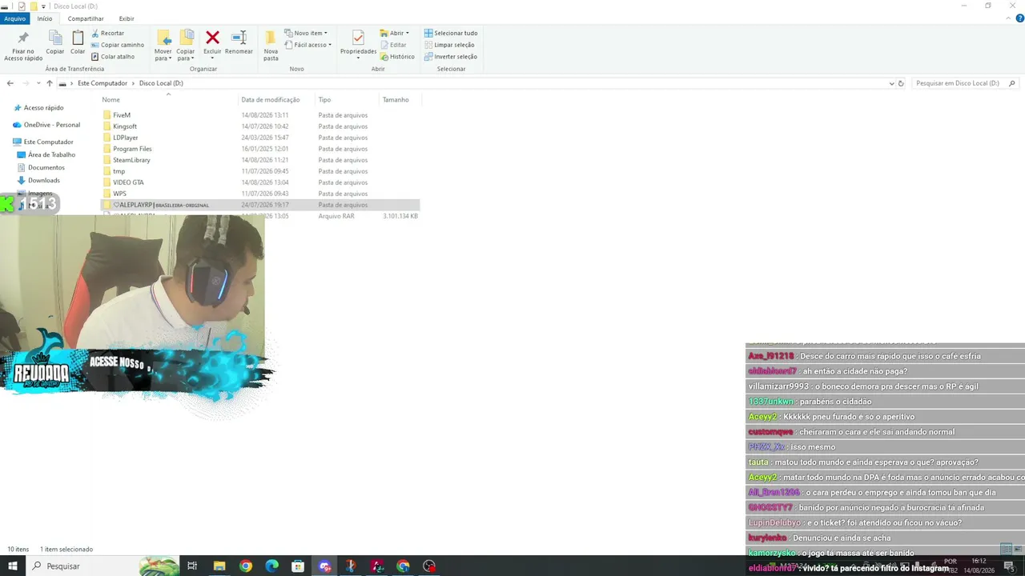This screenshot has width=1025, height=576.
Task: Open Histórico for the selected item
Action: pos(397,57)
